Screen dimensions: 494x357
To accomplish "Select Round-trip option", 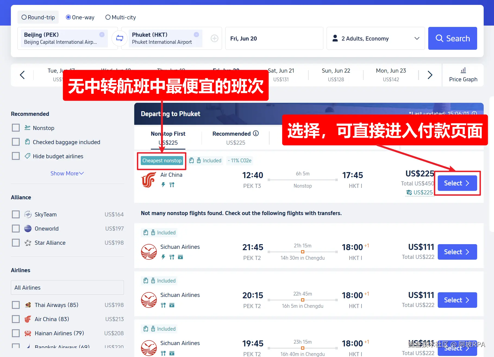I will 38,17.
